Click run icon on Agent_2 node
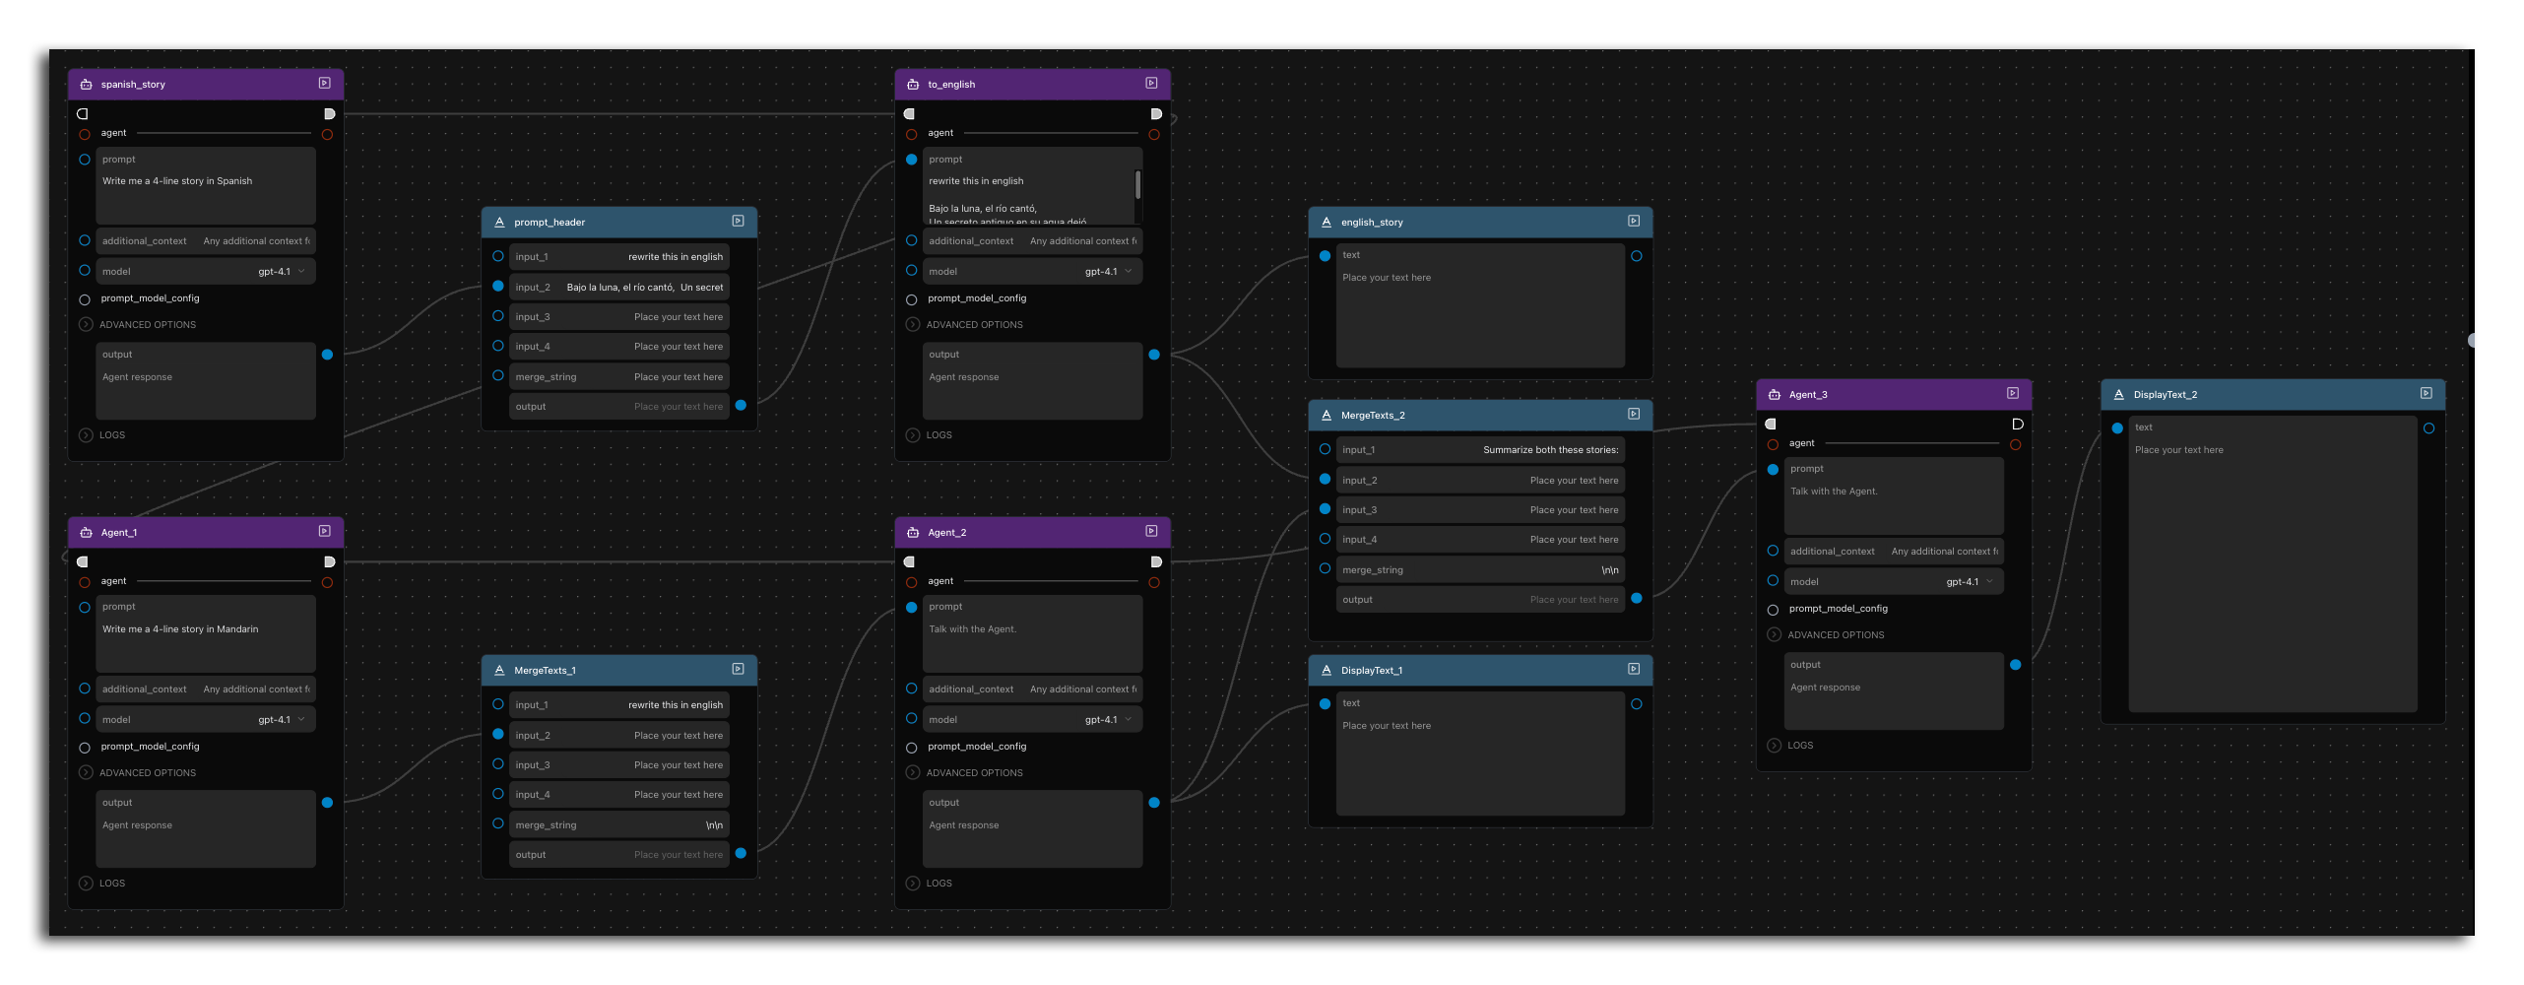 tap(1151, 532)
